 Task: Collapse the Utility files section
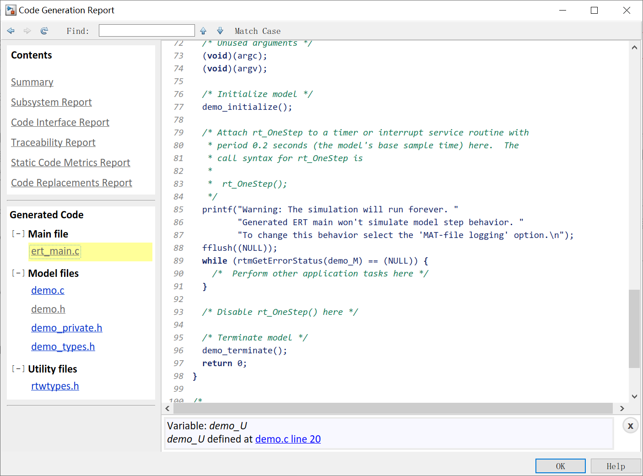click(x=18, y=369)
